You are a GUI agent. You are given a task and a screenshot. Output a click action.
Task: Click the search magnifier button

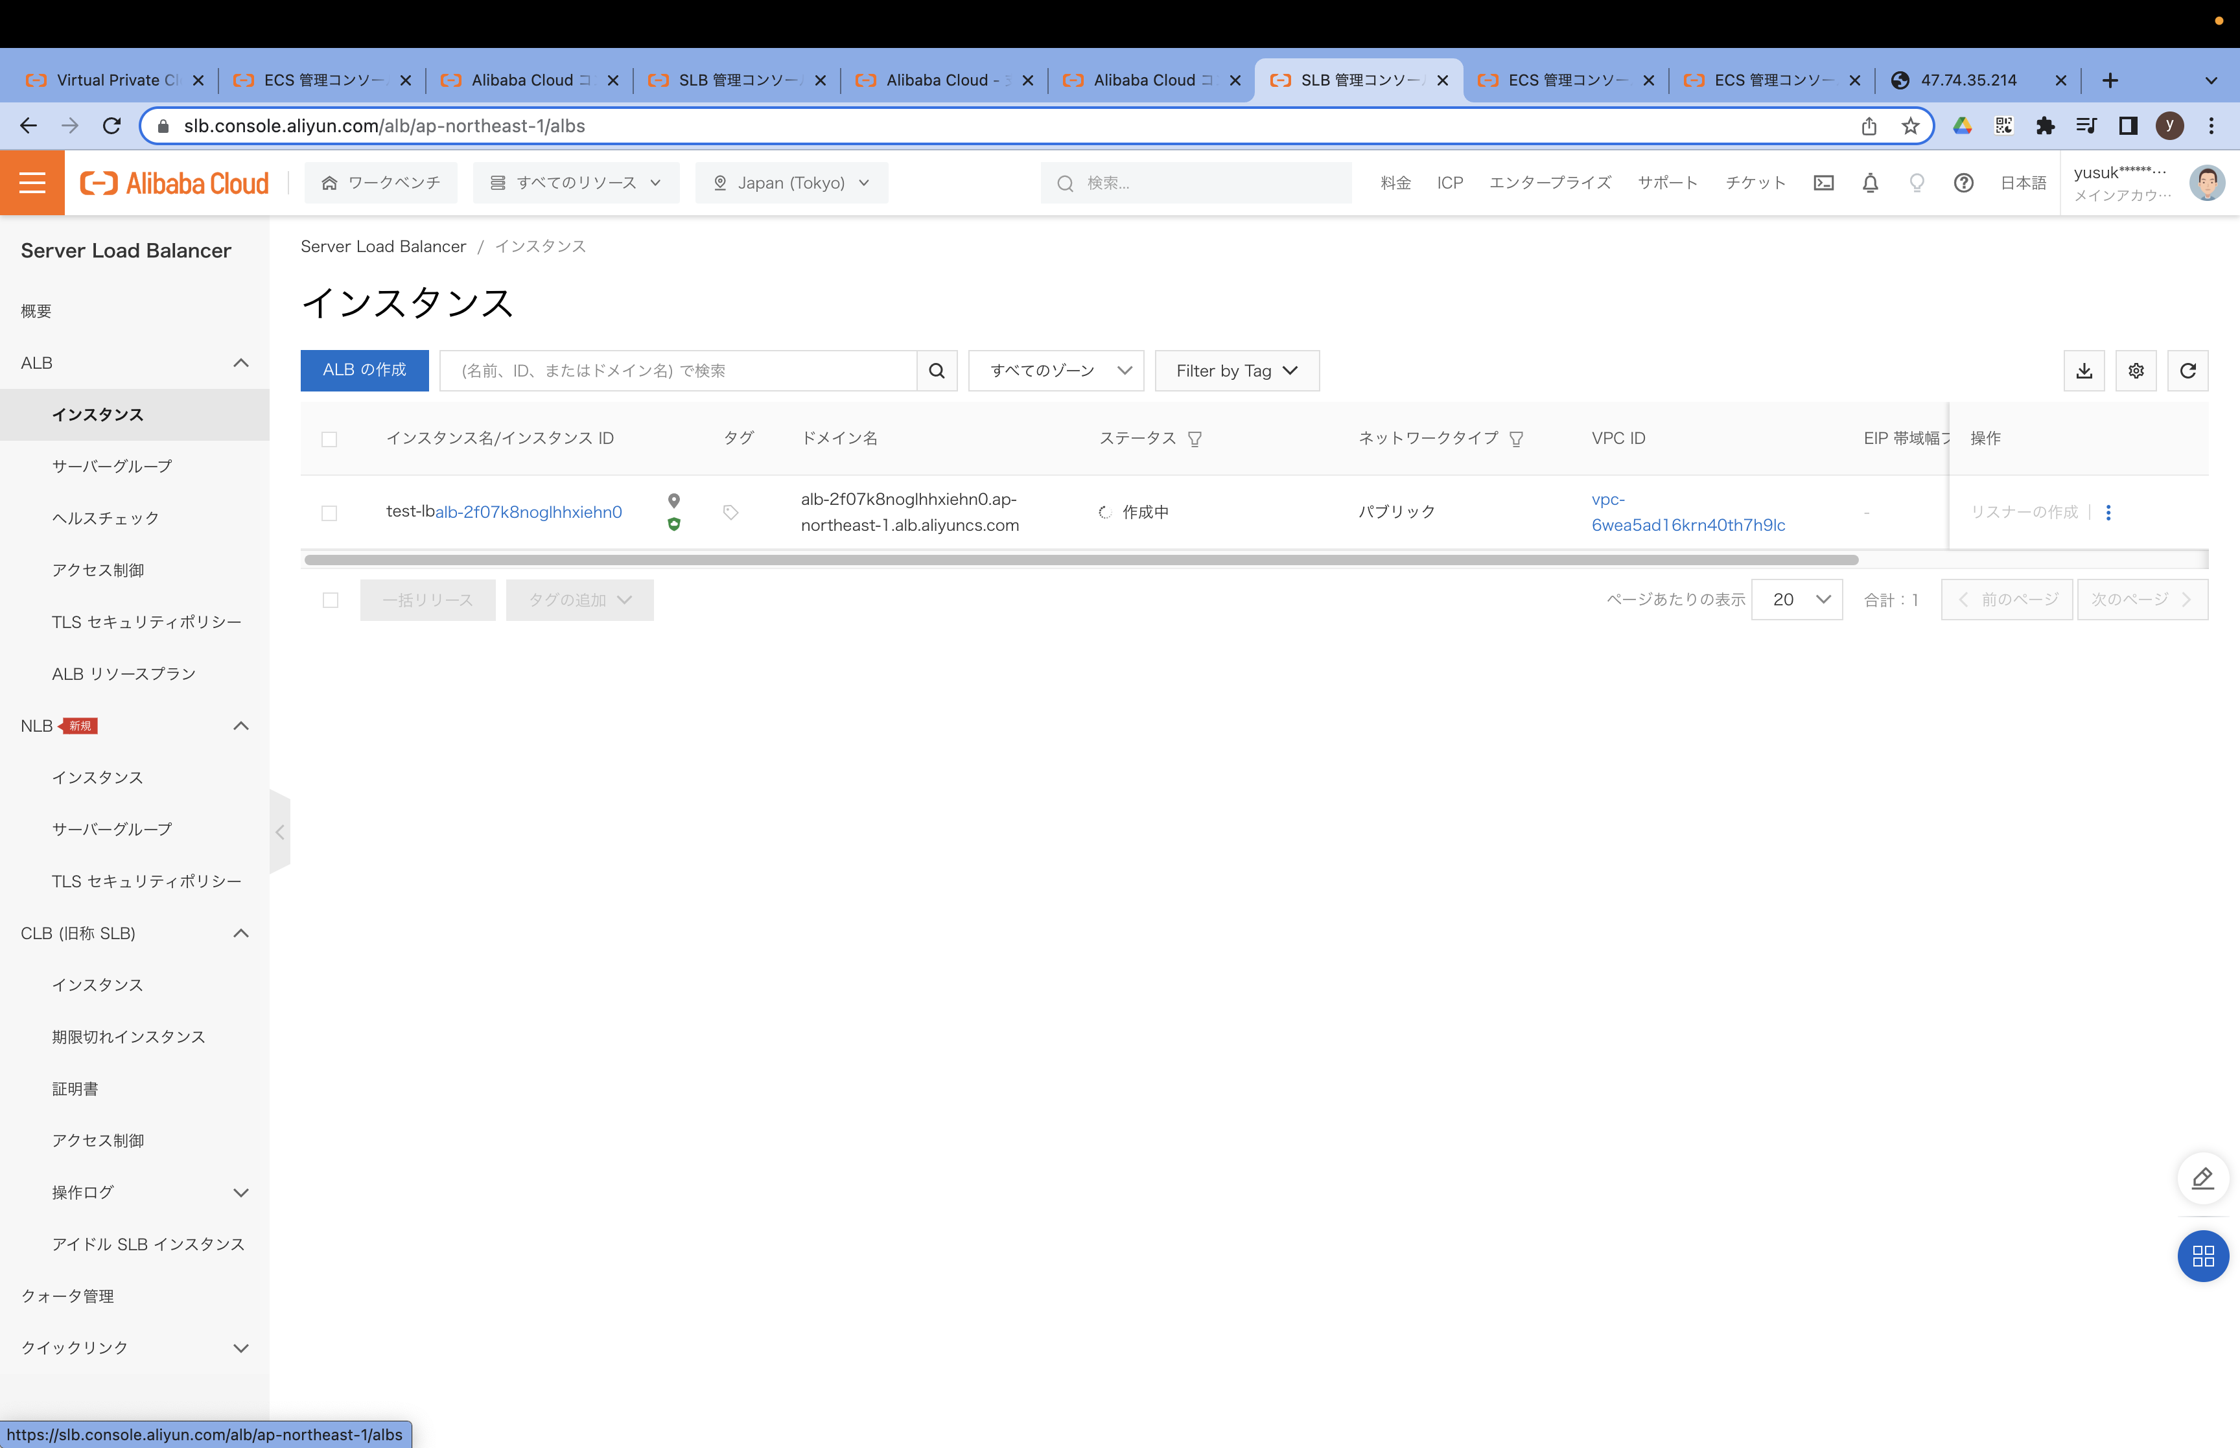[936, 371]
